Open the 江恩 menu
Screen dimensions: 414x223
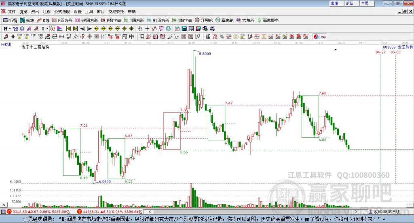coord(46,12)
